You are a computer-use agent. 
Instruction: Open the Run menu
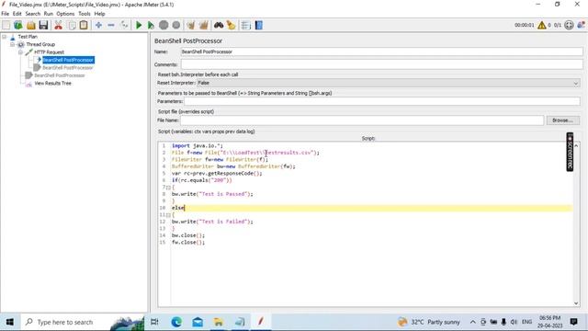click(x=49, y=14)
